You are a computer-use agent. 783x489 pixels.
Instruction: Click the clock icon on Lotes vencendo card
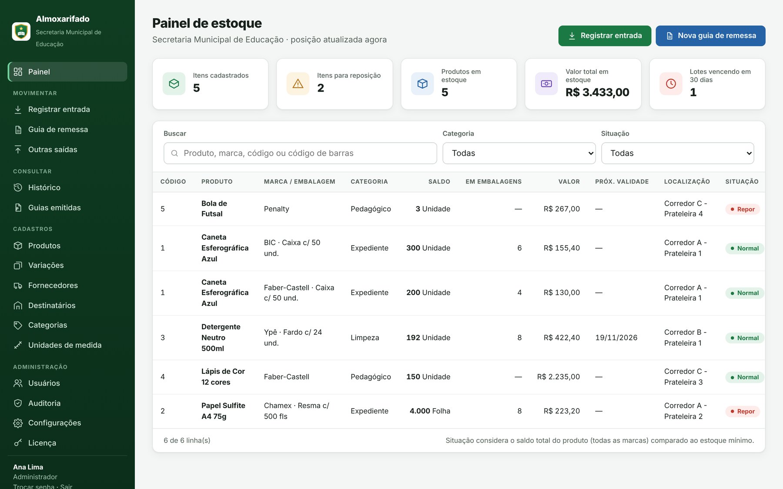[671, 83]
